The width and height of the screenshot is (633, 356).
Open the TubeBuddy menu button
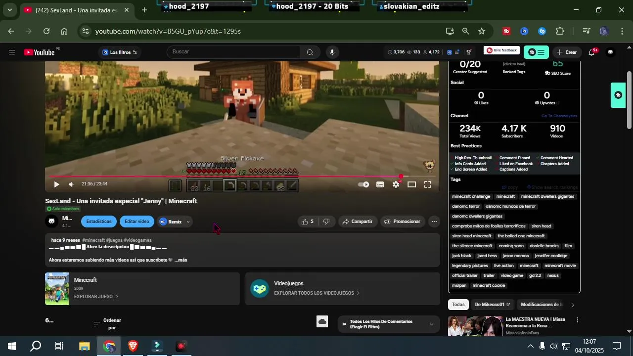537,52
